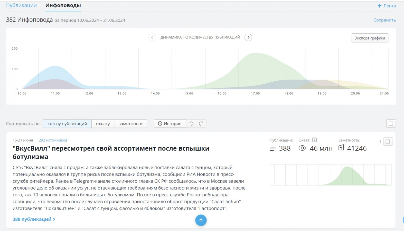Screen dimensions: 404x231
Task: Open the История button
Action: pyautogui.click(x=170, y=124)
